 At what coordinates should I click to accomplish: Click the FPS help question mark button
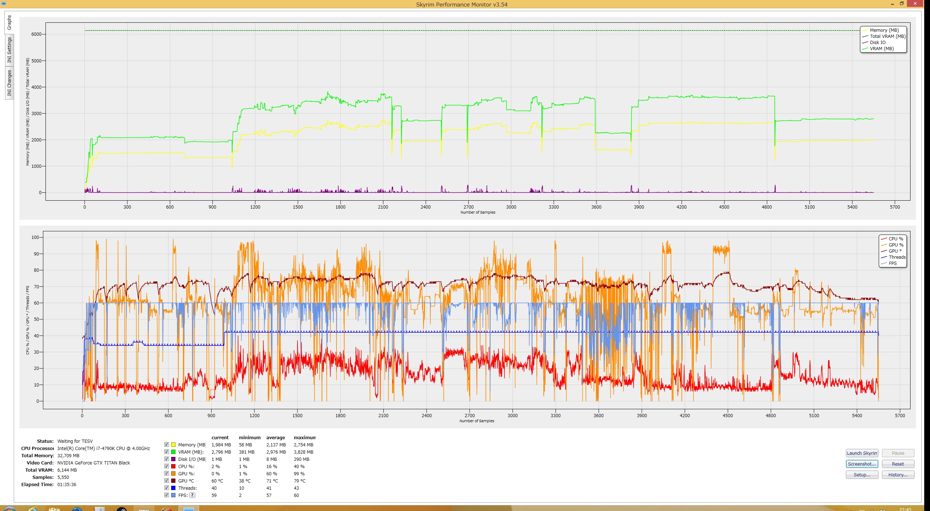(x=192, y=495)
